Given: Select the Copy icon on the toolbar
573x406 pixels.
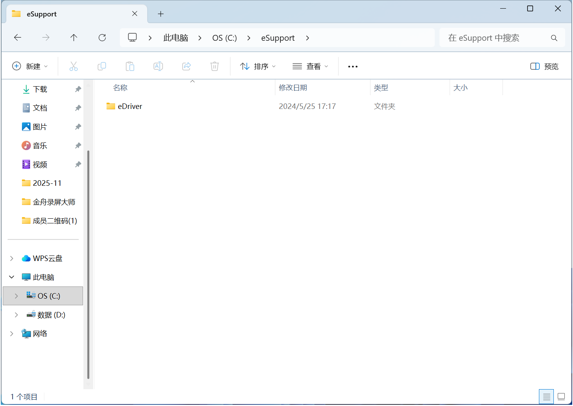Looking at the screenshot, I should click(102, 66).
